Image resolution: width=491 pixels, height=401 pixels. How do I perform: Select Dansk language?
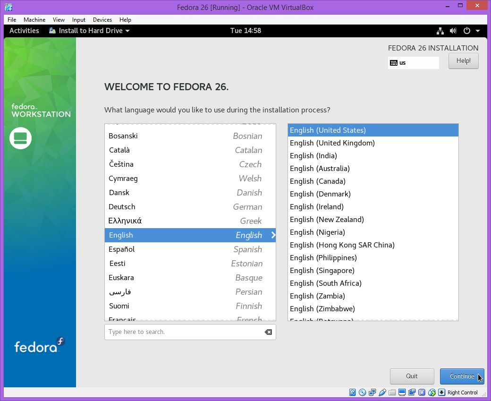pos(190,193)
